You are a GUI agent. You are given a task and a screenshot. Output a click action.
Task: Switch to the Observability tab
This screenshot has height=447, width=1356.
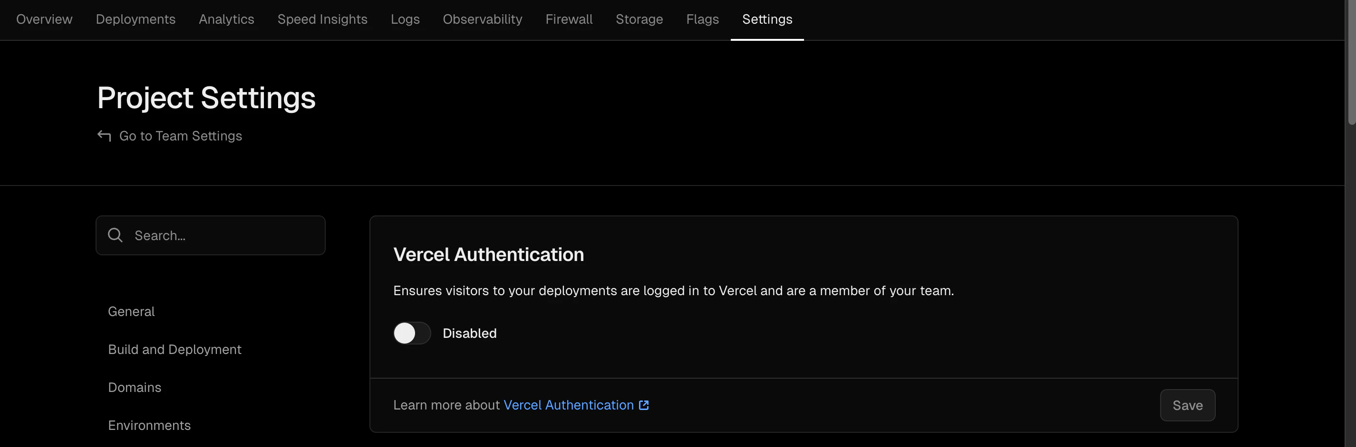(483, 19)
